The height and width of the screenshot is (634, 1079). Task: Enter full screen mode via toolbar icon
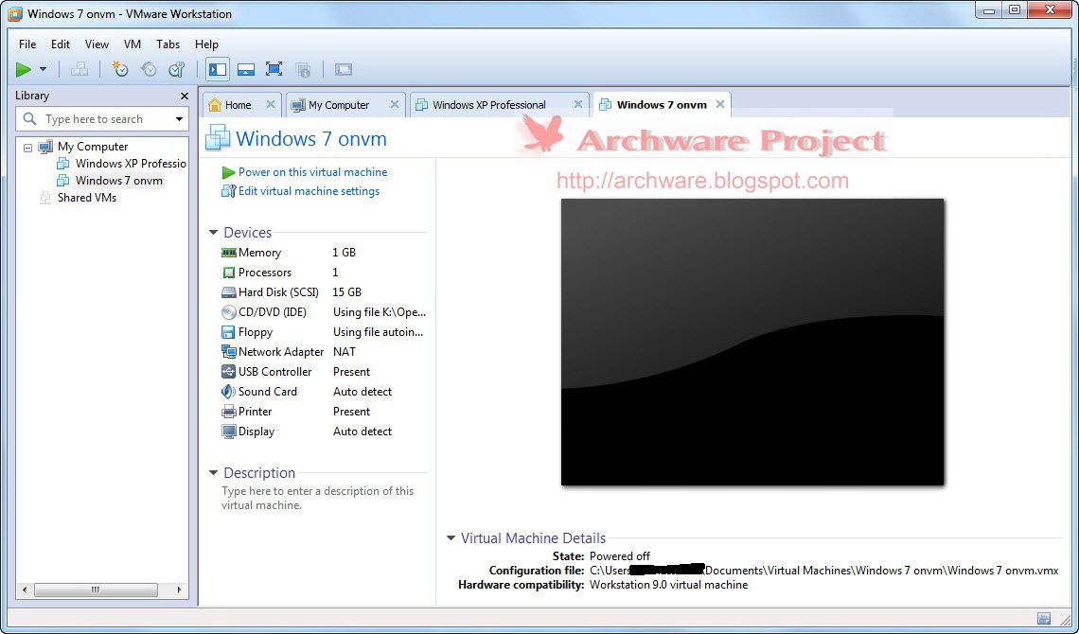pyautogui.click(x=274, y=69)
